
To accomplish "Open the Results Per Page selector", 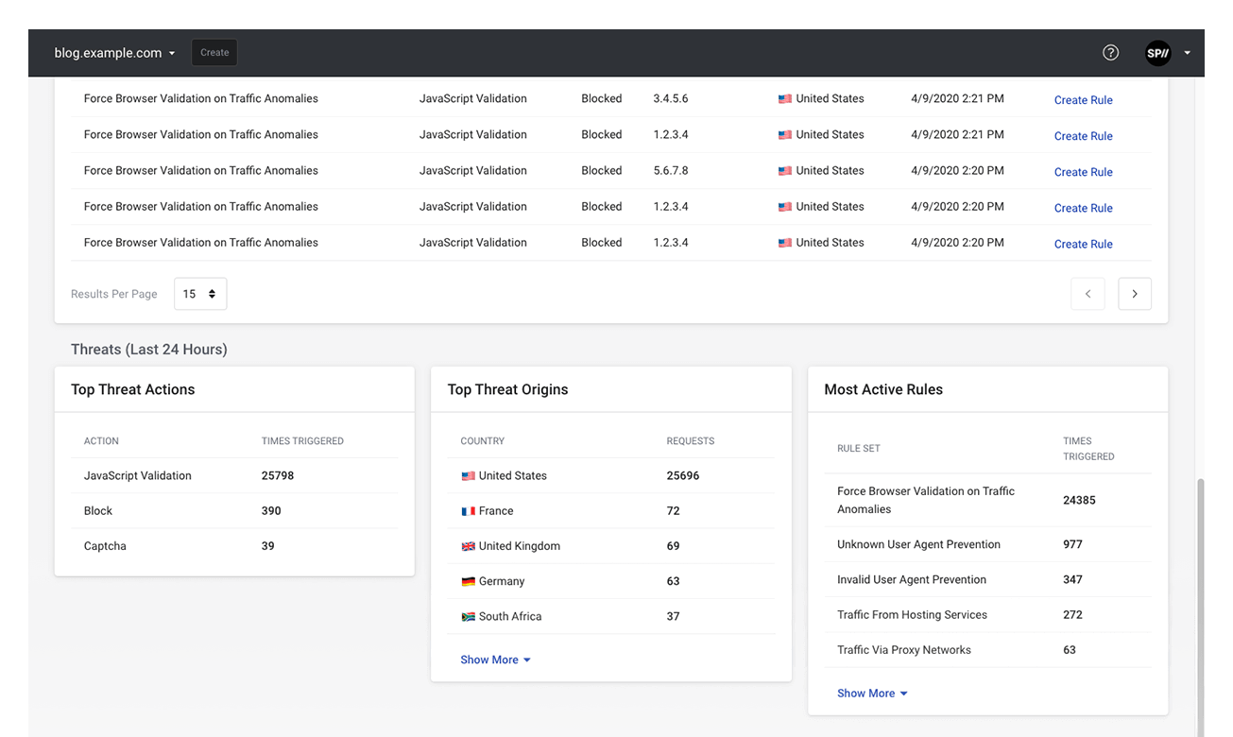I will point(199,294).
